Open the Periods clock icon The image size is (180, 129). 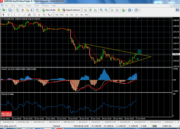click(x=130, y=10)
